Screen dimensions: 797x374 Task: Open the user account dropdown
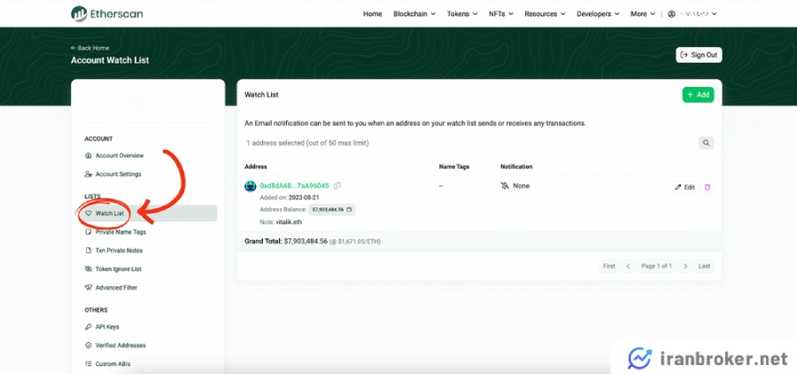coord(692,14)
